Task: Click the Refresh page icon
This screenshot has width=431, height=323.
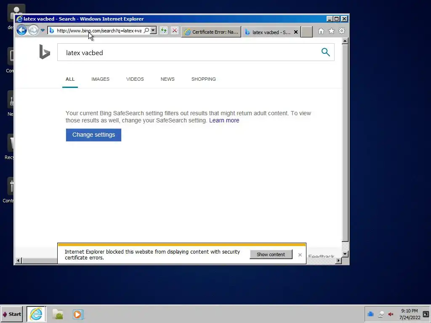Action: 164,30
